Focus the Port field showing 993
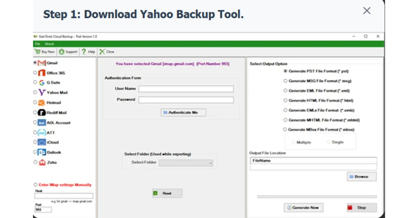The height and width of the screenshot is (218, 418). click(43, 210)
